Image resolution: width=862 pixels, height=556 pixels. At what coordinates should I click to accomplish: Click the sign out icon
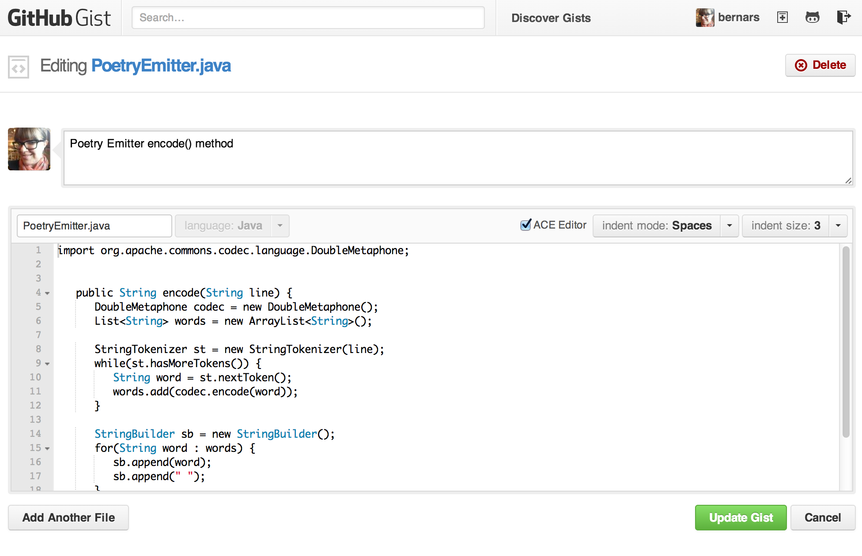tap(843, 18)
